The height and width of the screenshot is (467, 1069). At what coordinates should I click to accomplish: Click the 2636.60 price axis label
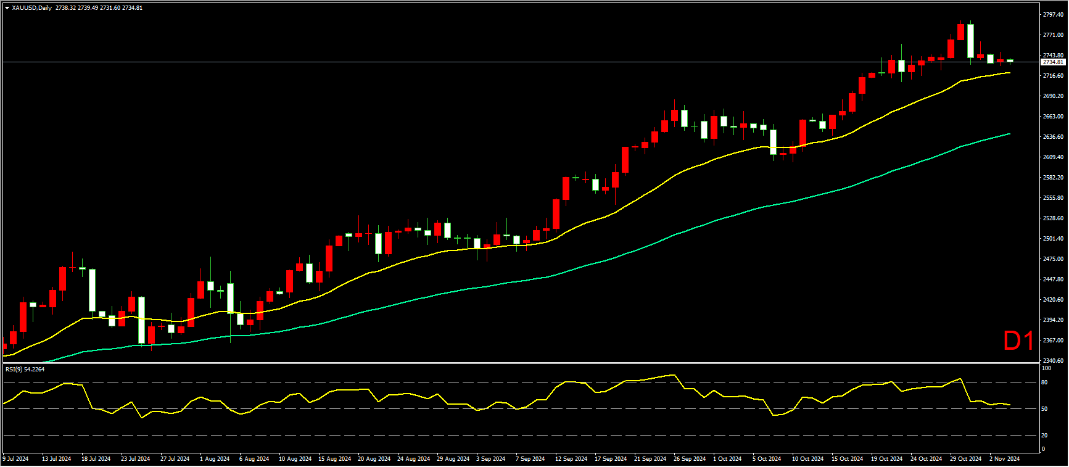coord(1053,137)
